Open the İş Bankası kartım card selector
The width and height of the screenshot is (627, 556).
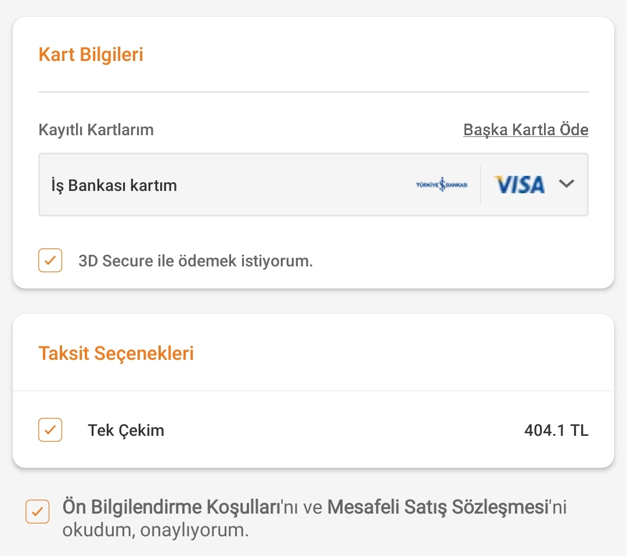coord(232,185)
